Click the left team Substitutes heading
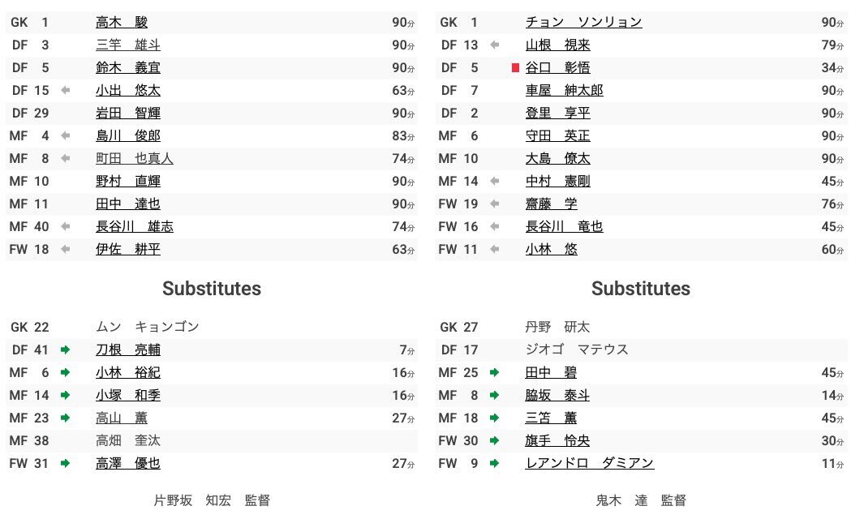Viewport: 864px width, 519px height. [212, 289]
